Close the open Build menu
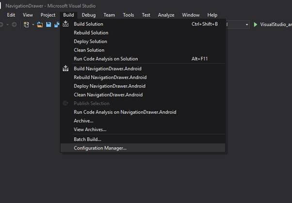This screenshot has height=203, width=292. [68, 15]
